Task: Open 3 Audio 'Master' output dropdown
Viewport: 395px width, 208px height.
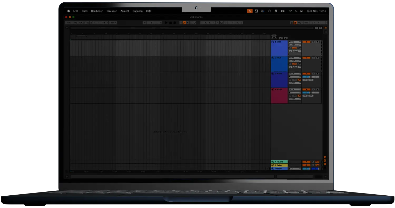Action: pos(294,83)
